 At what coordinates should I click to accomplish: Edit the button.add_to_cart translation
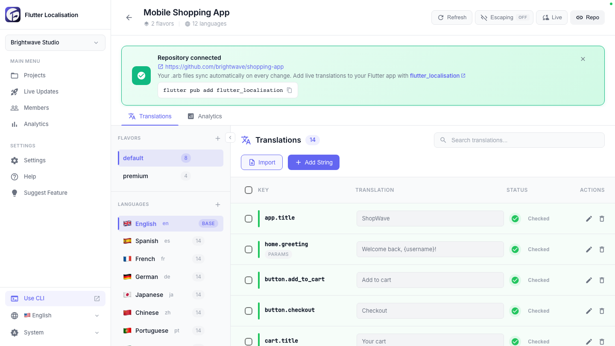tap(589, 280)
